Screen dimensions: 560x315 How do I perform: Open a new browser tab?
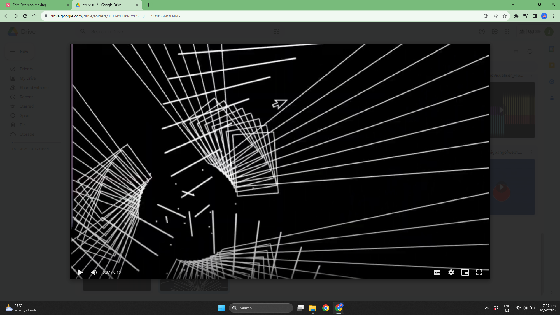[148, 5]
